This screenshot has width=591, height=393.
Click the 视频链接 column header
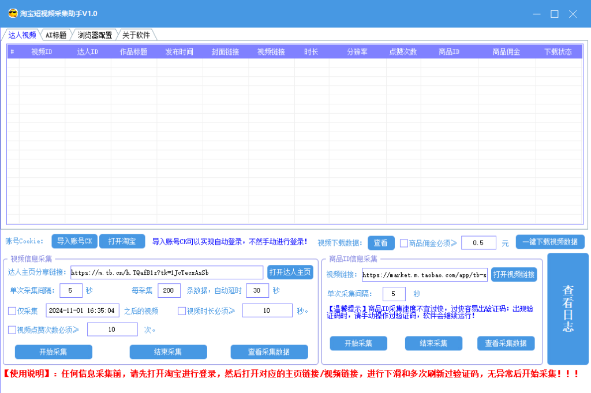coord(271,51)
